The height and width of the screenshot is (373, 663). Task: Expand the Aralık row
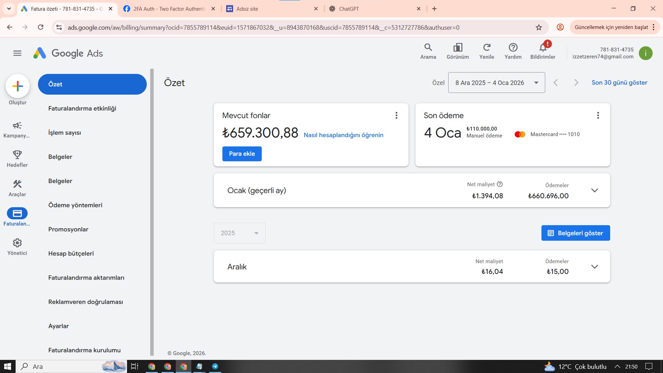click(594, 267)
